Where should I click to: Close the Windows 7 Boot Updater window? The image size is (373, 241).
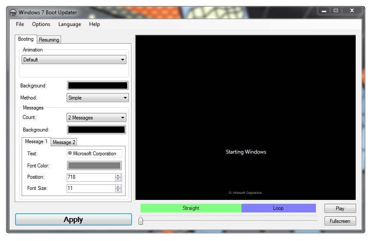(352, 11)
